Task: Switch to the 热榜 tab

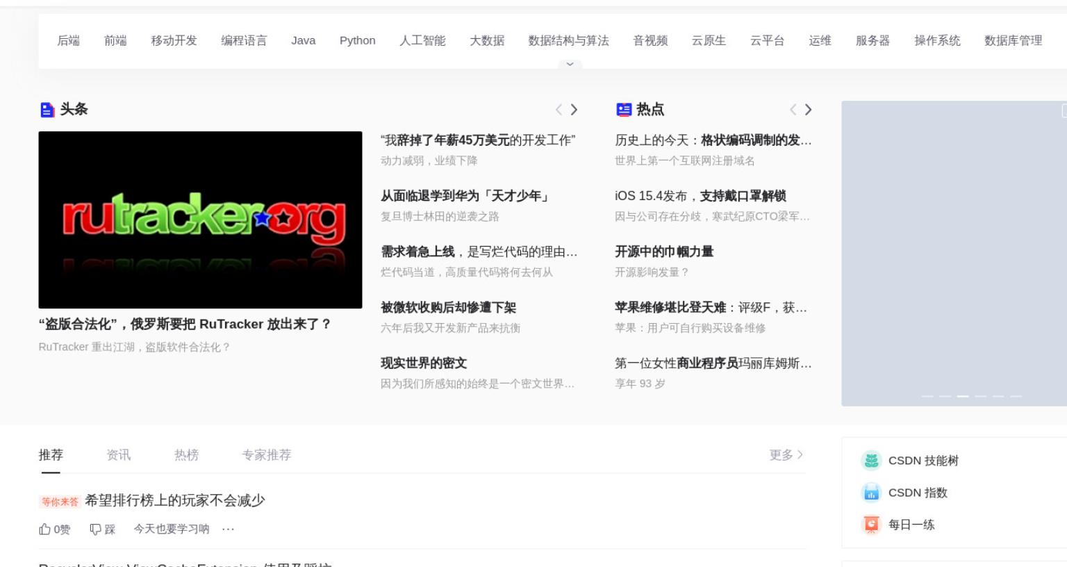Action: click(186, 455)
